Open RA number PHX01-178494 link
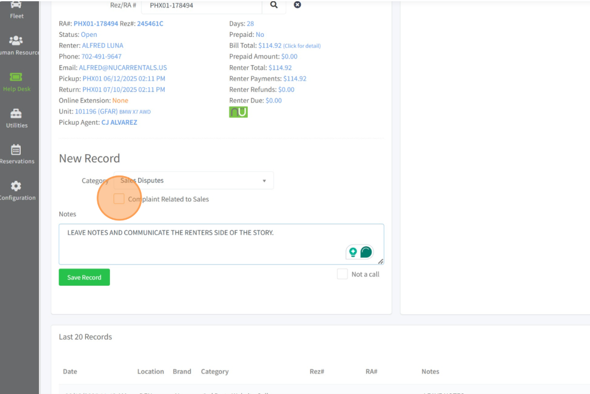 (x=96, y=24)
